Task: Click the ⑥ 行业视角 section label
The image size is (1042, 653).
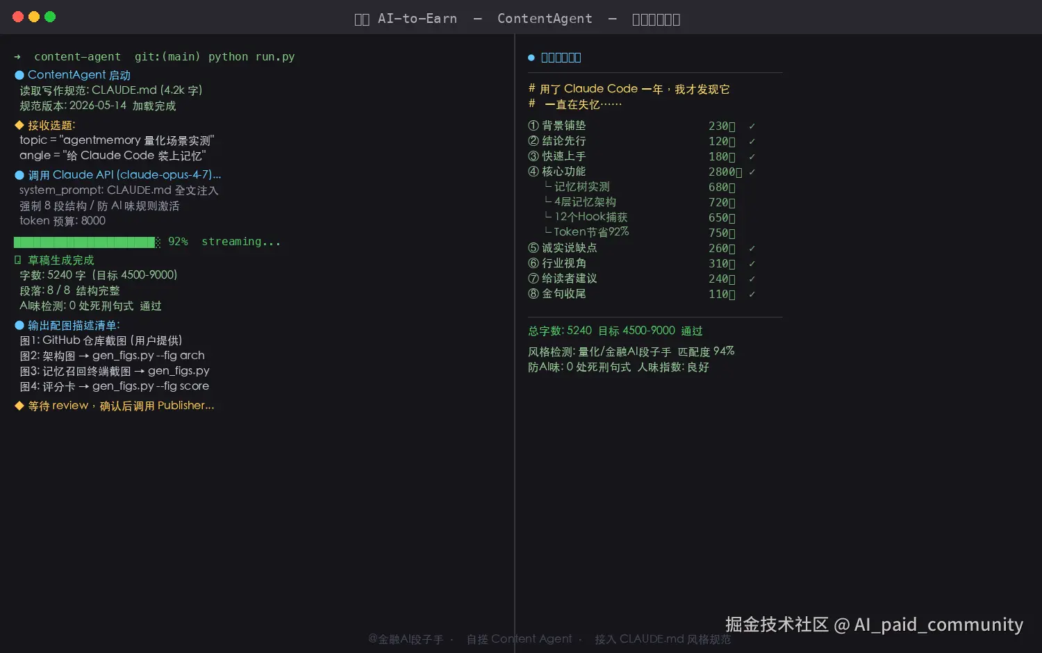Action: click(x=557, y=263)
